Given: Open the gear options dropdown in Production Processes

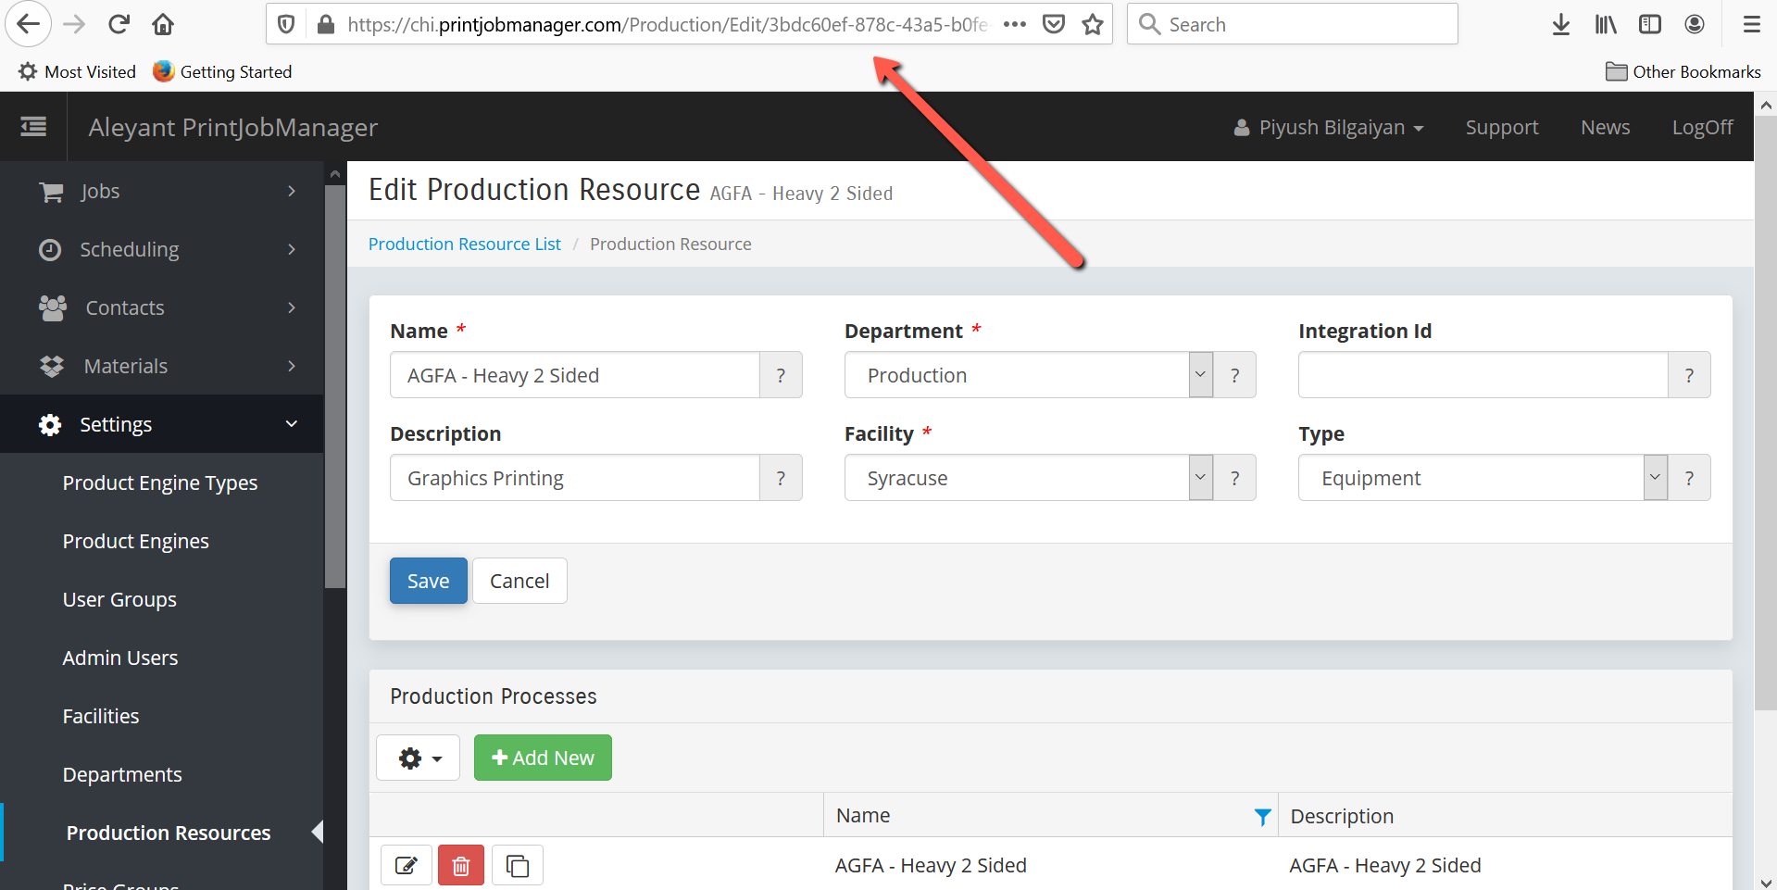Looking at the screenshot, I should pos(419,758).
